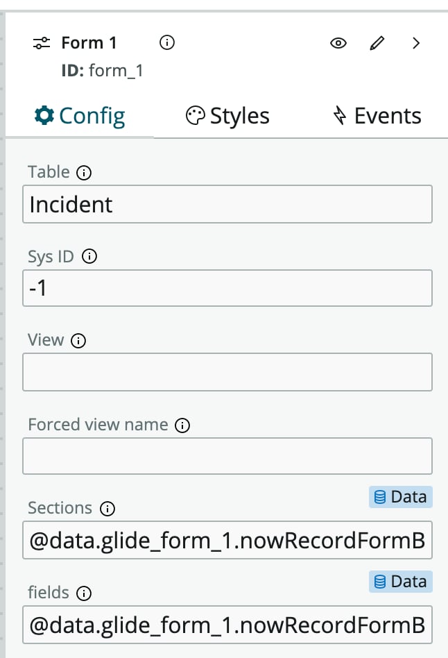Open the Styles tab
Screen dimensions: 448x658
click(x=227, y=116)
